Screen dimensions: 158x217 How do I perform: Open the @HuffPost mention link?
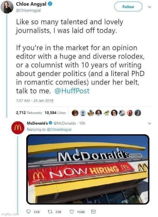72,91
